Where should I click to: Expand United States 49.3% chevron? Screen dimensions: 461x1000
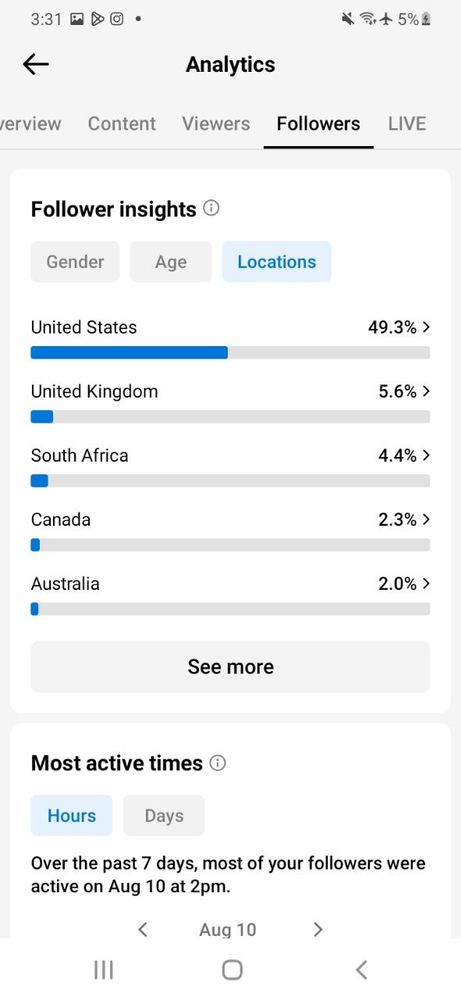pyautogui.click(x=426, y=327)
